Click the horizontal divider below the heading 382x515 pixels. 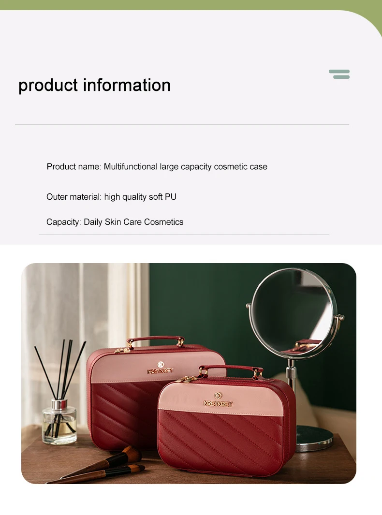182,125
